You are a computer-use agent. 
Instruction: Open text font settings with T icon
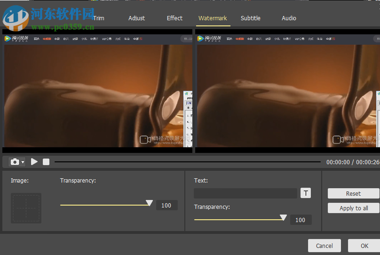[306, 193]
